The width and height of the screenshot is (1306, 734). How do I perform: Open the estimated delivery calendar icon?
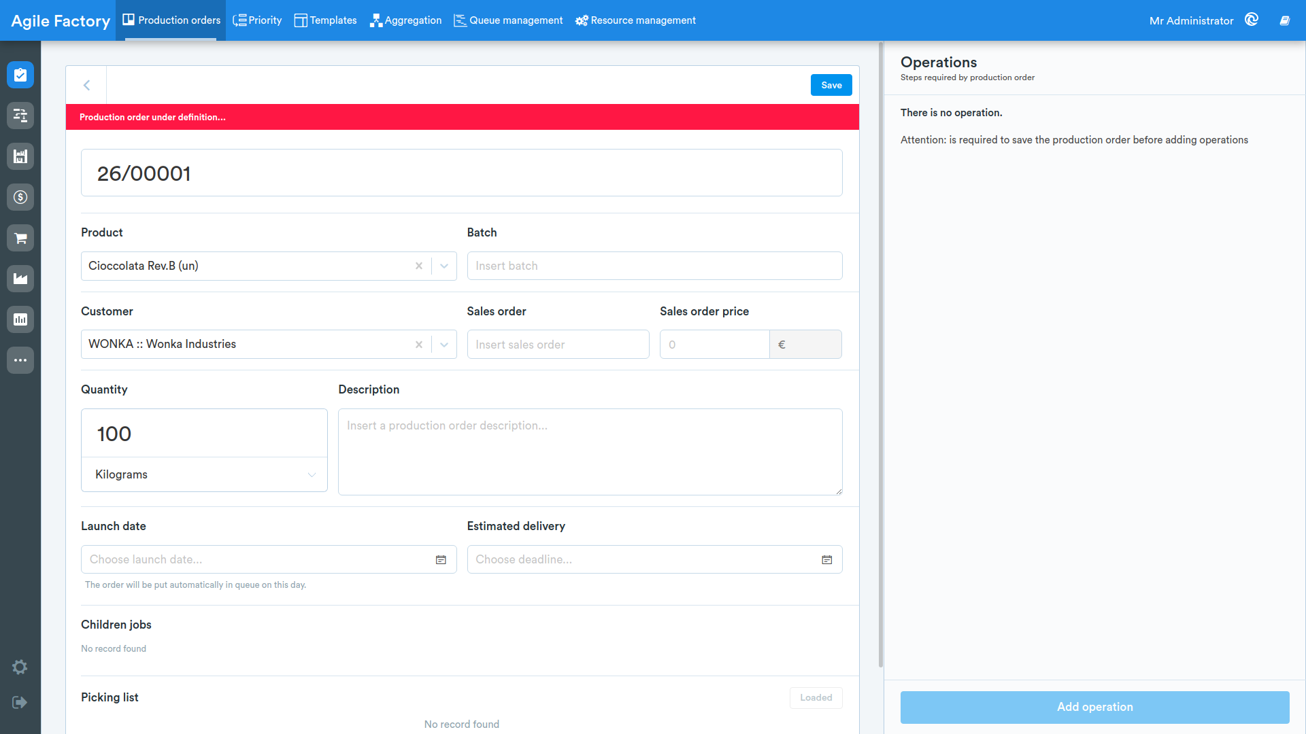[x=827, y=560]
